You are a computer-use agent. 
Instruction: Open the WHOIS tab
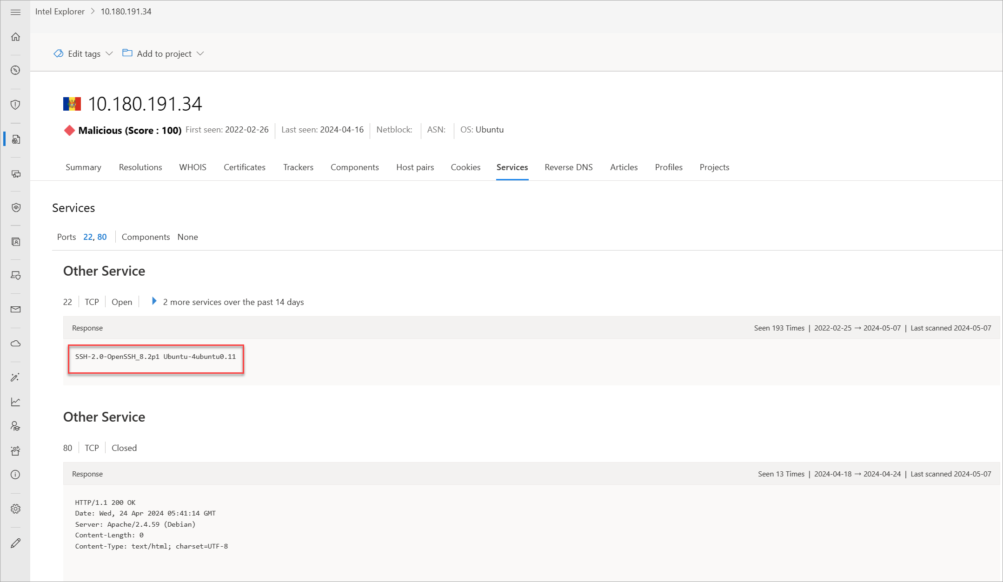pyautogui.click(x=193, y=167)
